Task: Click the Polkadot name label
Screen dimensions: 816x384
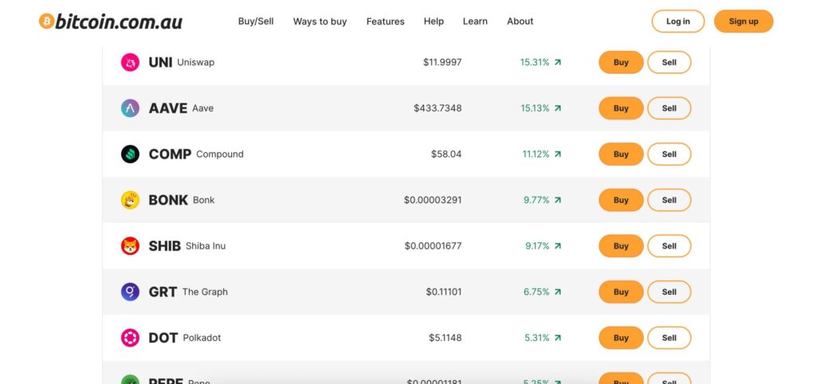Action: 202,338
